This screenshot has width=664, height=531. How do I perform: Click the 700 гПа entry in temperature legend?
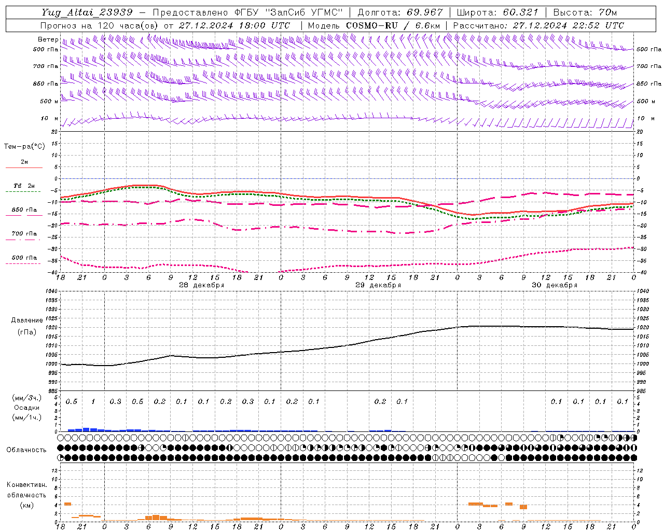24,233
